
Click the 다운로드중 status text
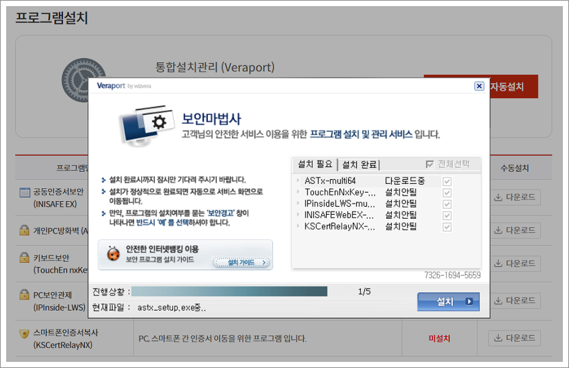pos(404,180)
